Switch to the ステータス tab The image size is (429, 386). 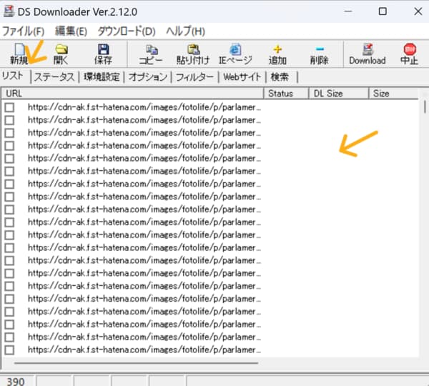[54, 76]
